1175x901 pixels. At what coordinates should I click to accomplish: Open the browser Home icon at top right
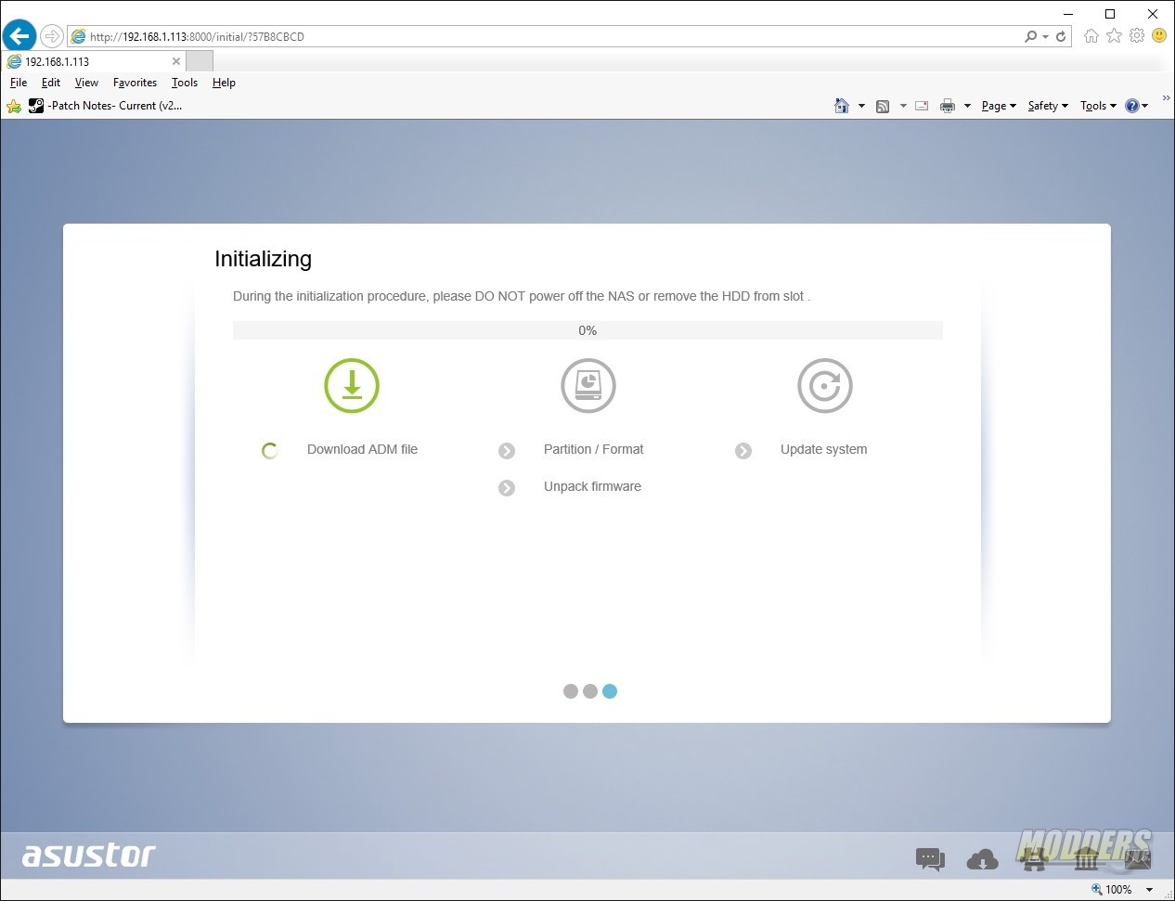click(x=1091, y=35)
